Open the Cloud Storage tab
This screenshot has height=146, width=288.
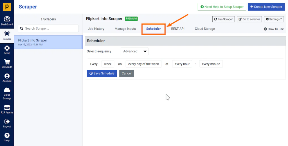pyautogui.click(x=205, y=29)
